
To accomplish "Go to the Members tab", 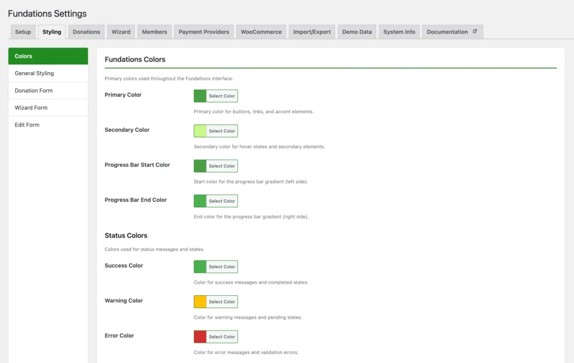I will point(154,32).
